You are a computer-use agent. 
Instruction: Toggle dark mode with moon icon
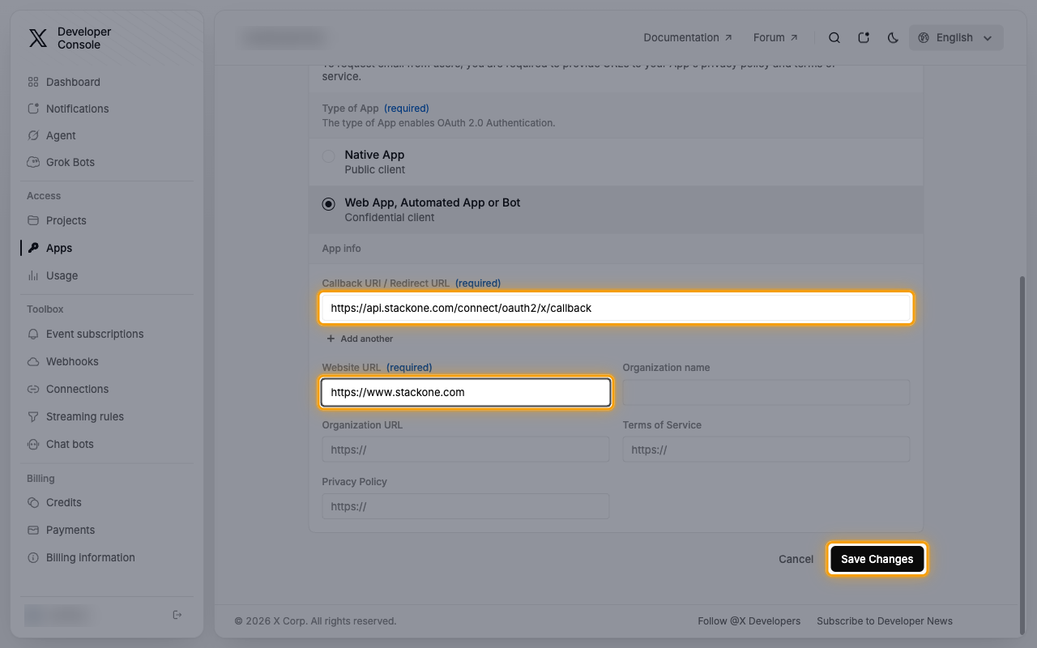click(893, 37)
